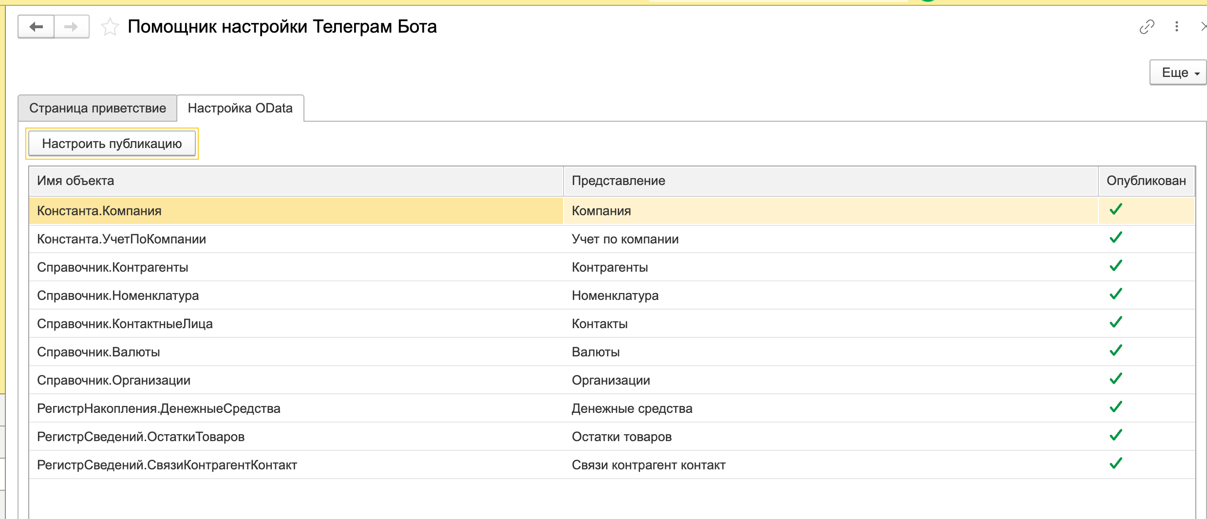Toggle published checkmark for Константа.Компания

(x=1115, y=210)
